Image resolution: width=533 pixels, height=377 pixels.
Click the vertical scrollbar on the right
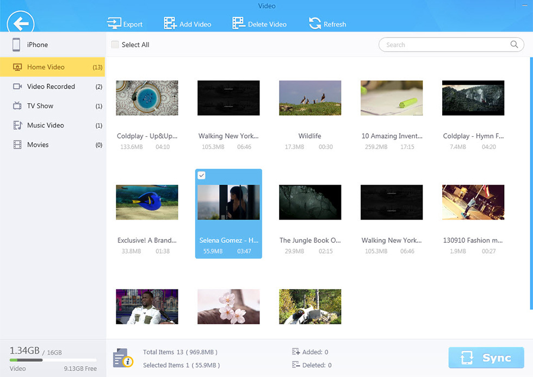point(531,184)
